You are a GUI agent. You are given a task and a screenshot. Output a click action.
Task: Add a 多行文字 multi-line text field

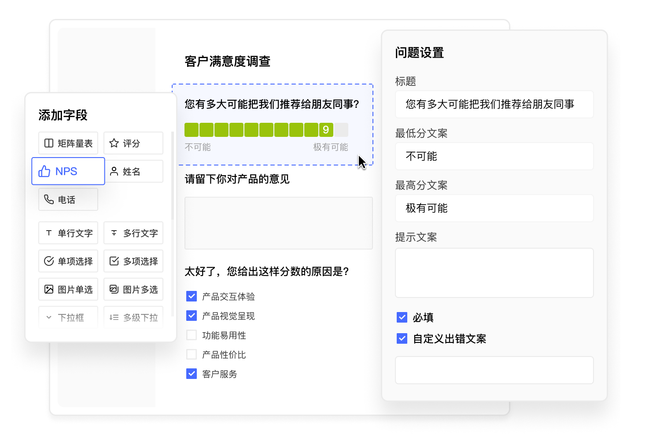[133, 233]
